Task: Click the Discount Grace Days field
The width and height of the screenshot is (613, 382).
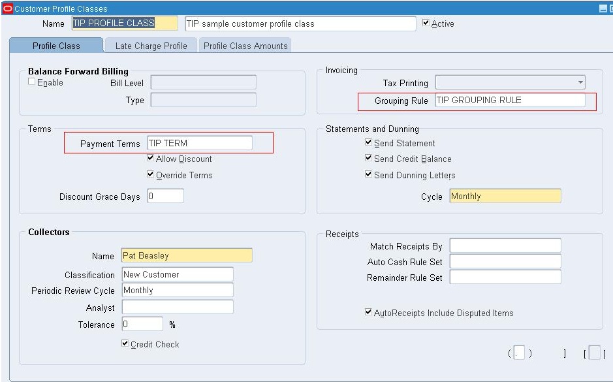Action: click(x=165, y=195)
